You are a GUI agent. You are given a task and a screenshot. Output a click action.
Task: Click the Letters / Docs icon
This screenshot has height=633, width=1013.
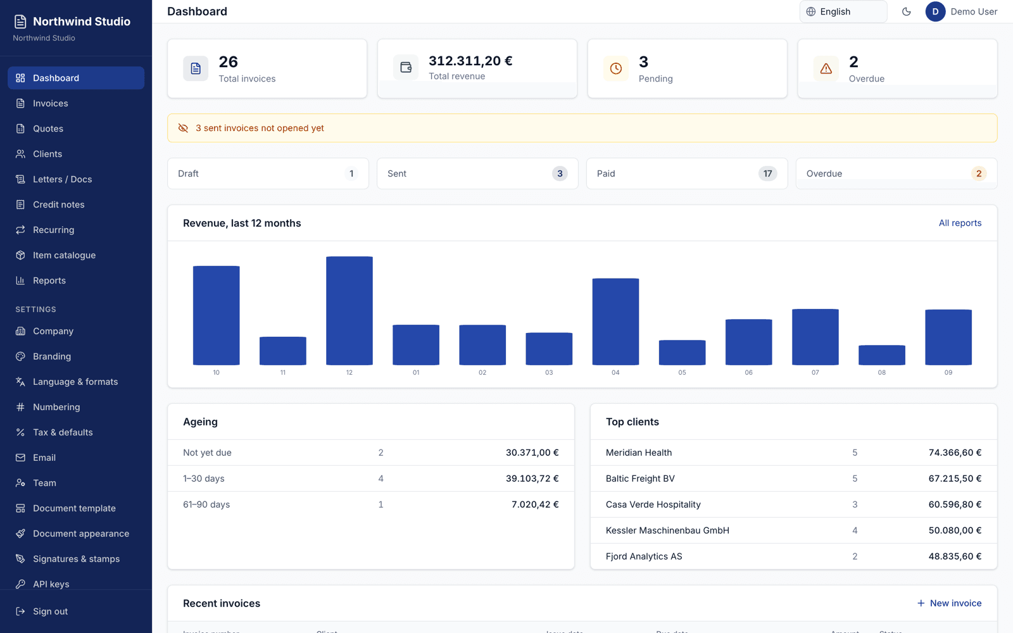click(x=20, y=179)
